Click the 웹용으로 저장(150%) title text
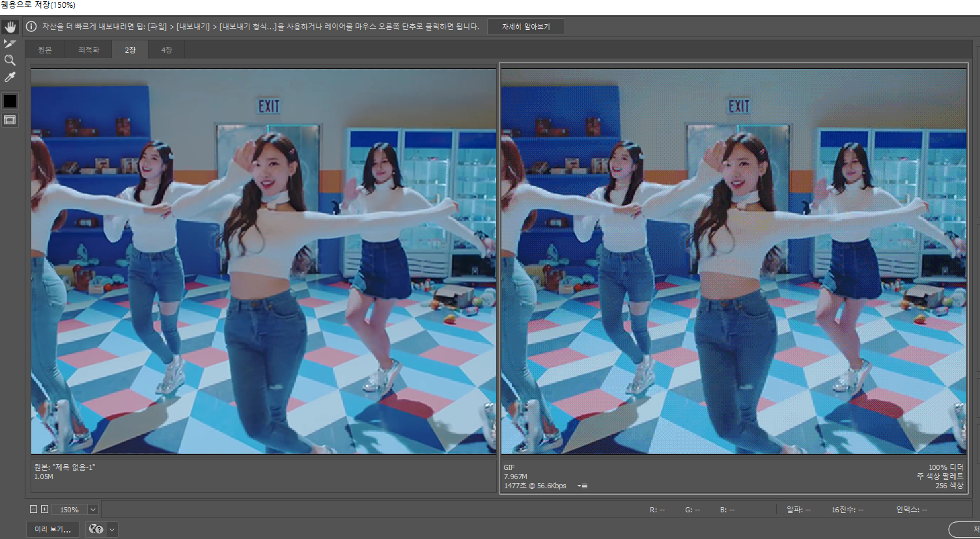 point(38,5)
